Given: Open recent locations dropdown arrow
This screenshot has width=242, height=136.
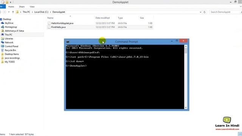Looking at the screenshot, I should 9,12.
